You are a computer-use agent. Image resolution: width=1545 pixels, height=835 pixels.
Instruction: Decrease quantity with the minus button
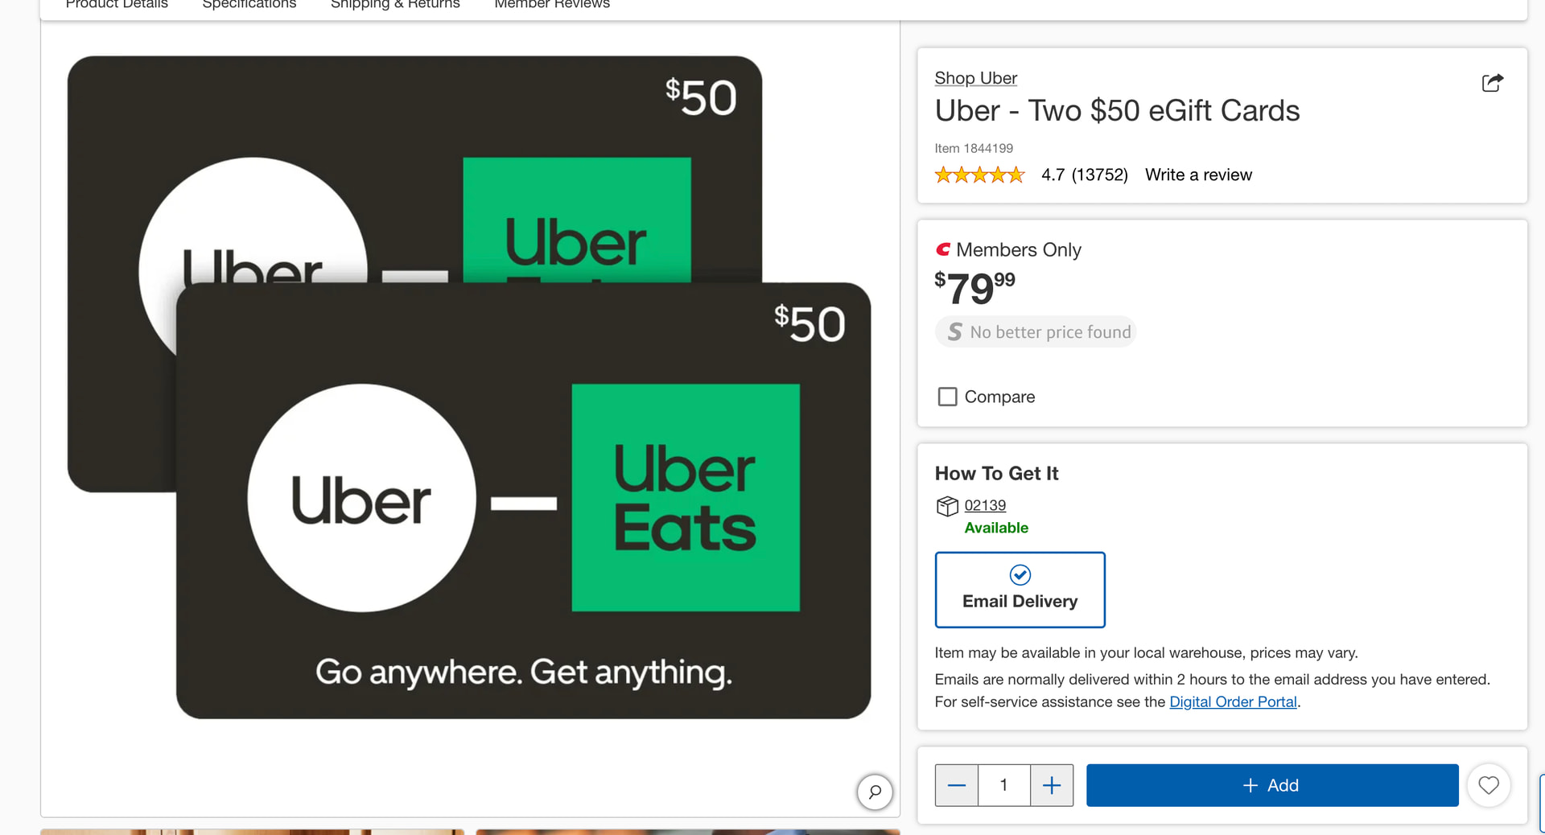(956, 785)
